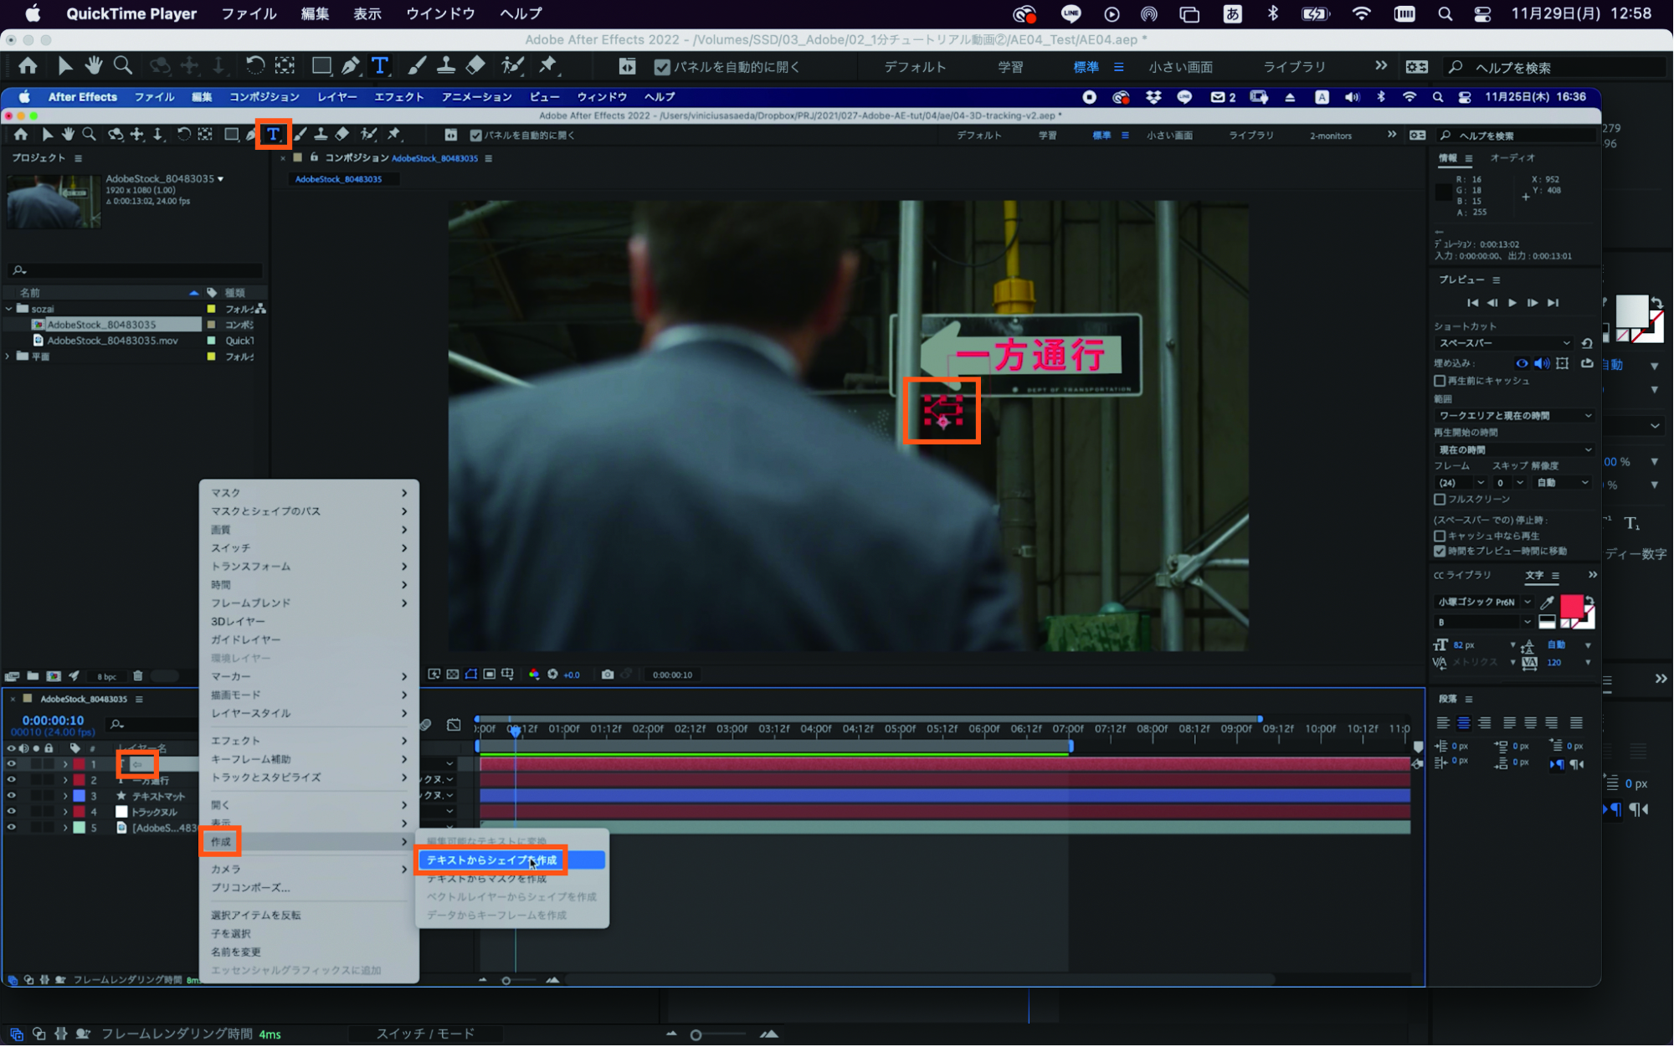Image resolution: width=1674 pixels, height=1047 pixels.
Task: Select the Pen tool in outer toolbar
Action: click(x=351, y=65)
